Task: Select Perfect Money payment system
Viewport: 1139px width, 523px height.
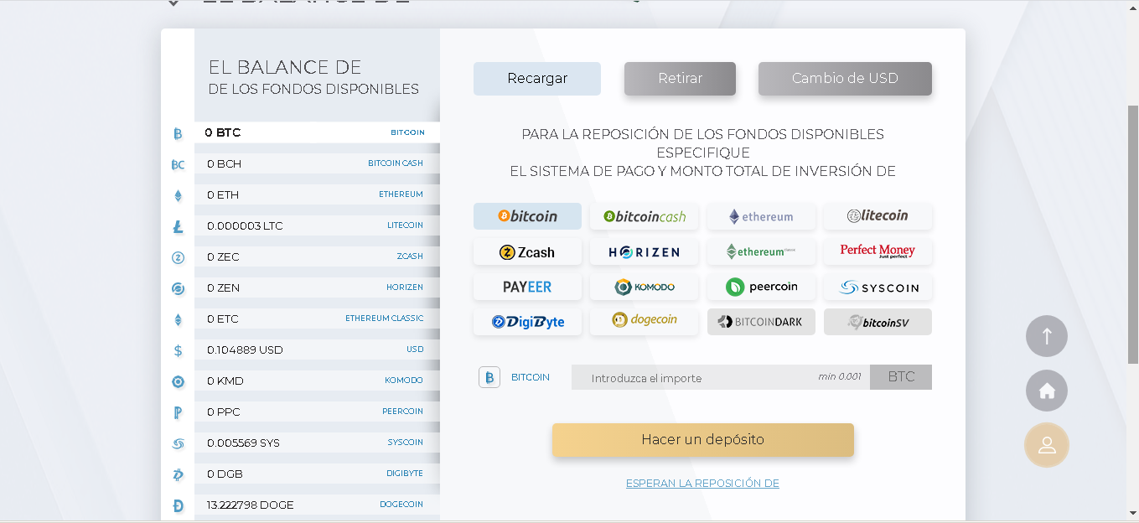Action: coord(878,251)
